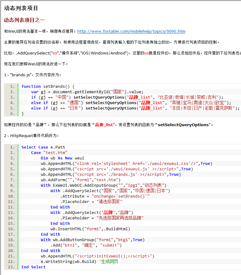
Task: Click the code line function setBrands() {
Action: (x=48, y=86)
